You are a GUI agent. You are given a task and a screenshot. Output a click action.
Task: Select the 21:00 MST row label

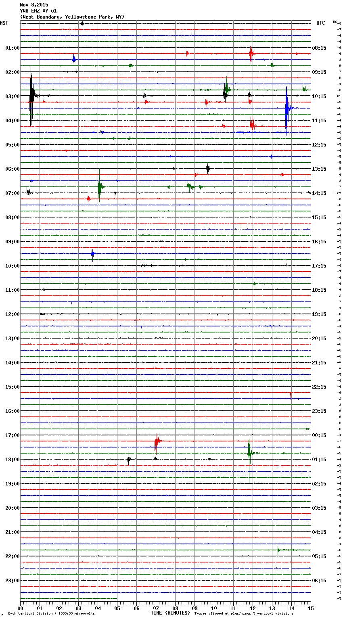pos(12,532)
